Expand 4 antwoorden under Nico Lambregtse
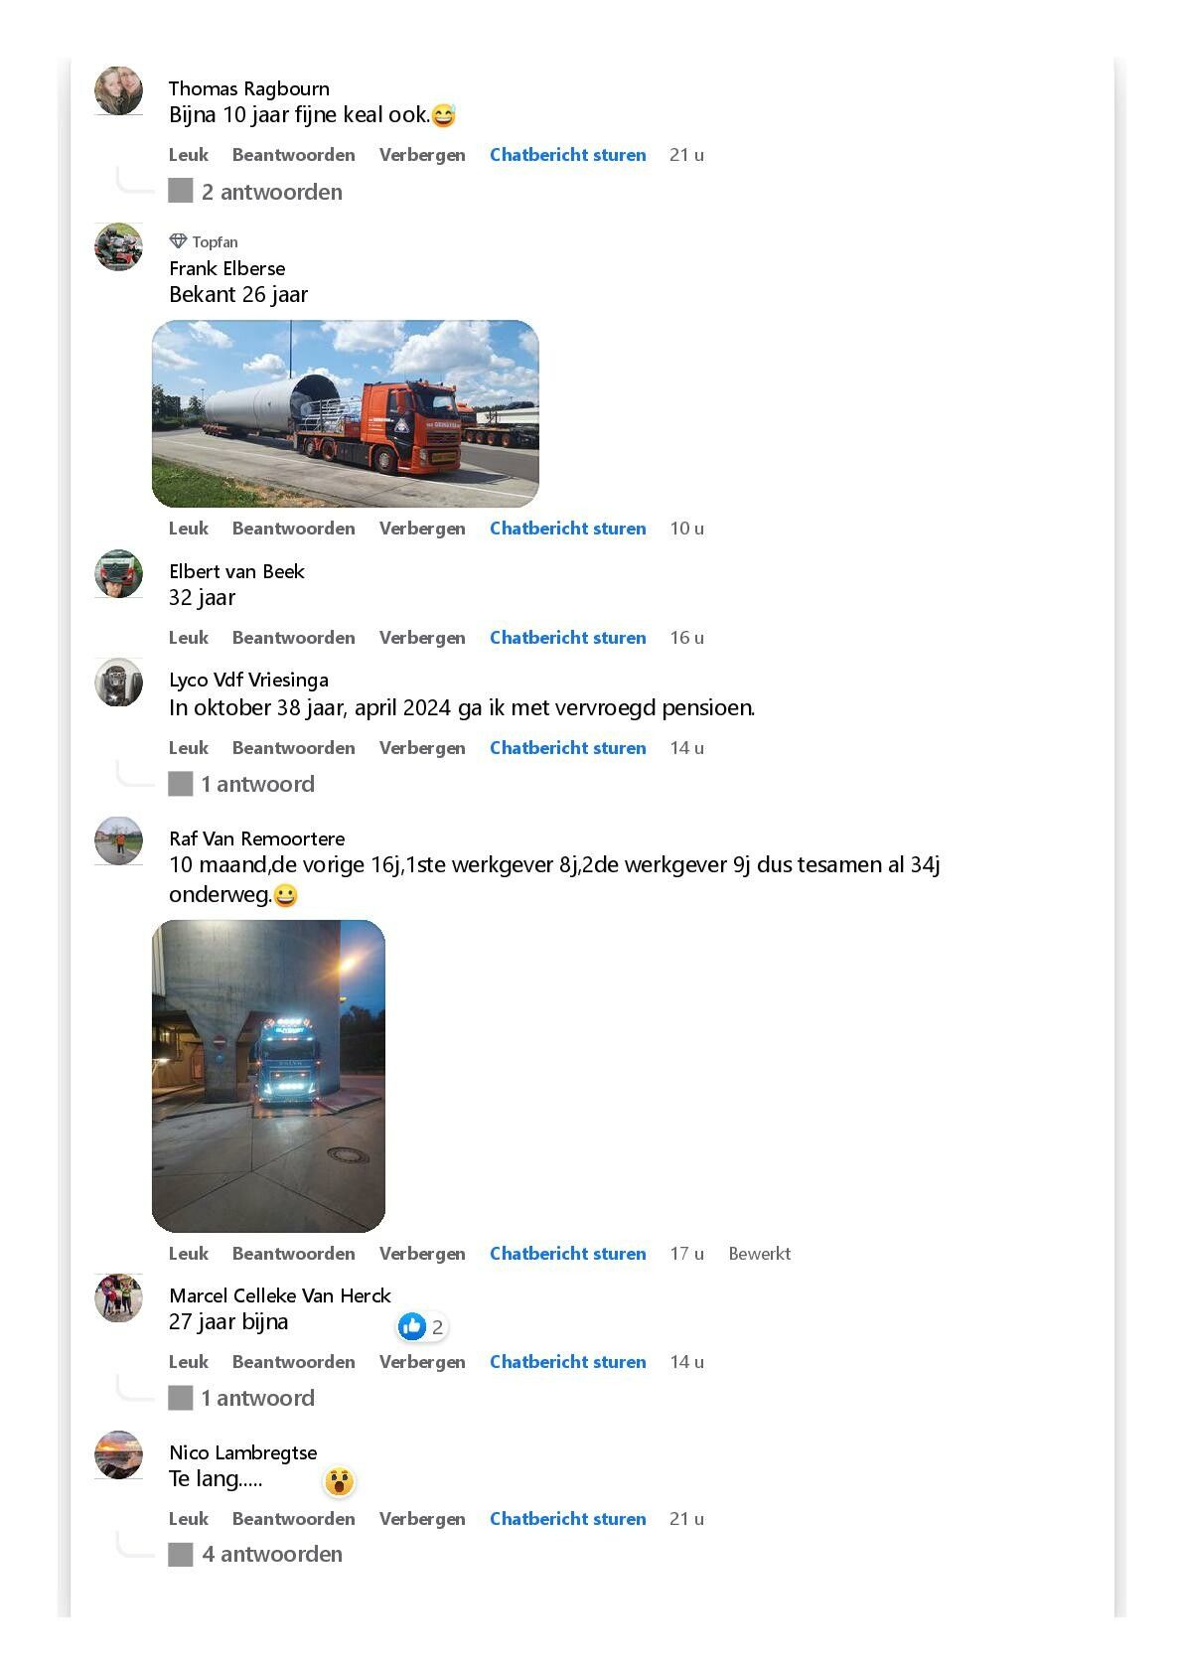 click(x=255, y=1554)
